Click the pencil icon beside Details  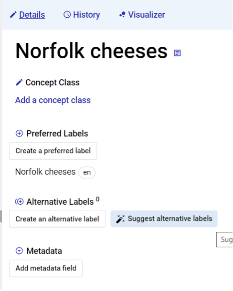(13, 15)
